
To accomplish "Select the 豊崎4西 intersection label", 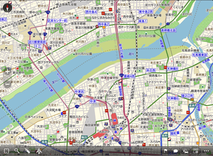I will click(x=130, y=76).
